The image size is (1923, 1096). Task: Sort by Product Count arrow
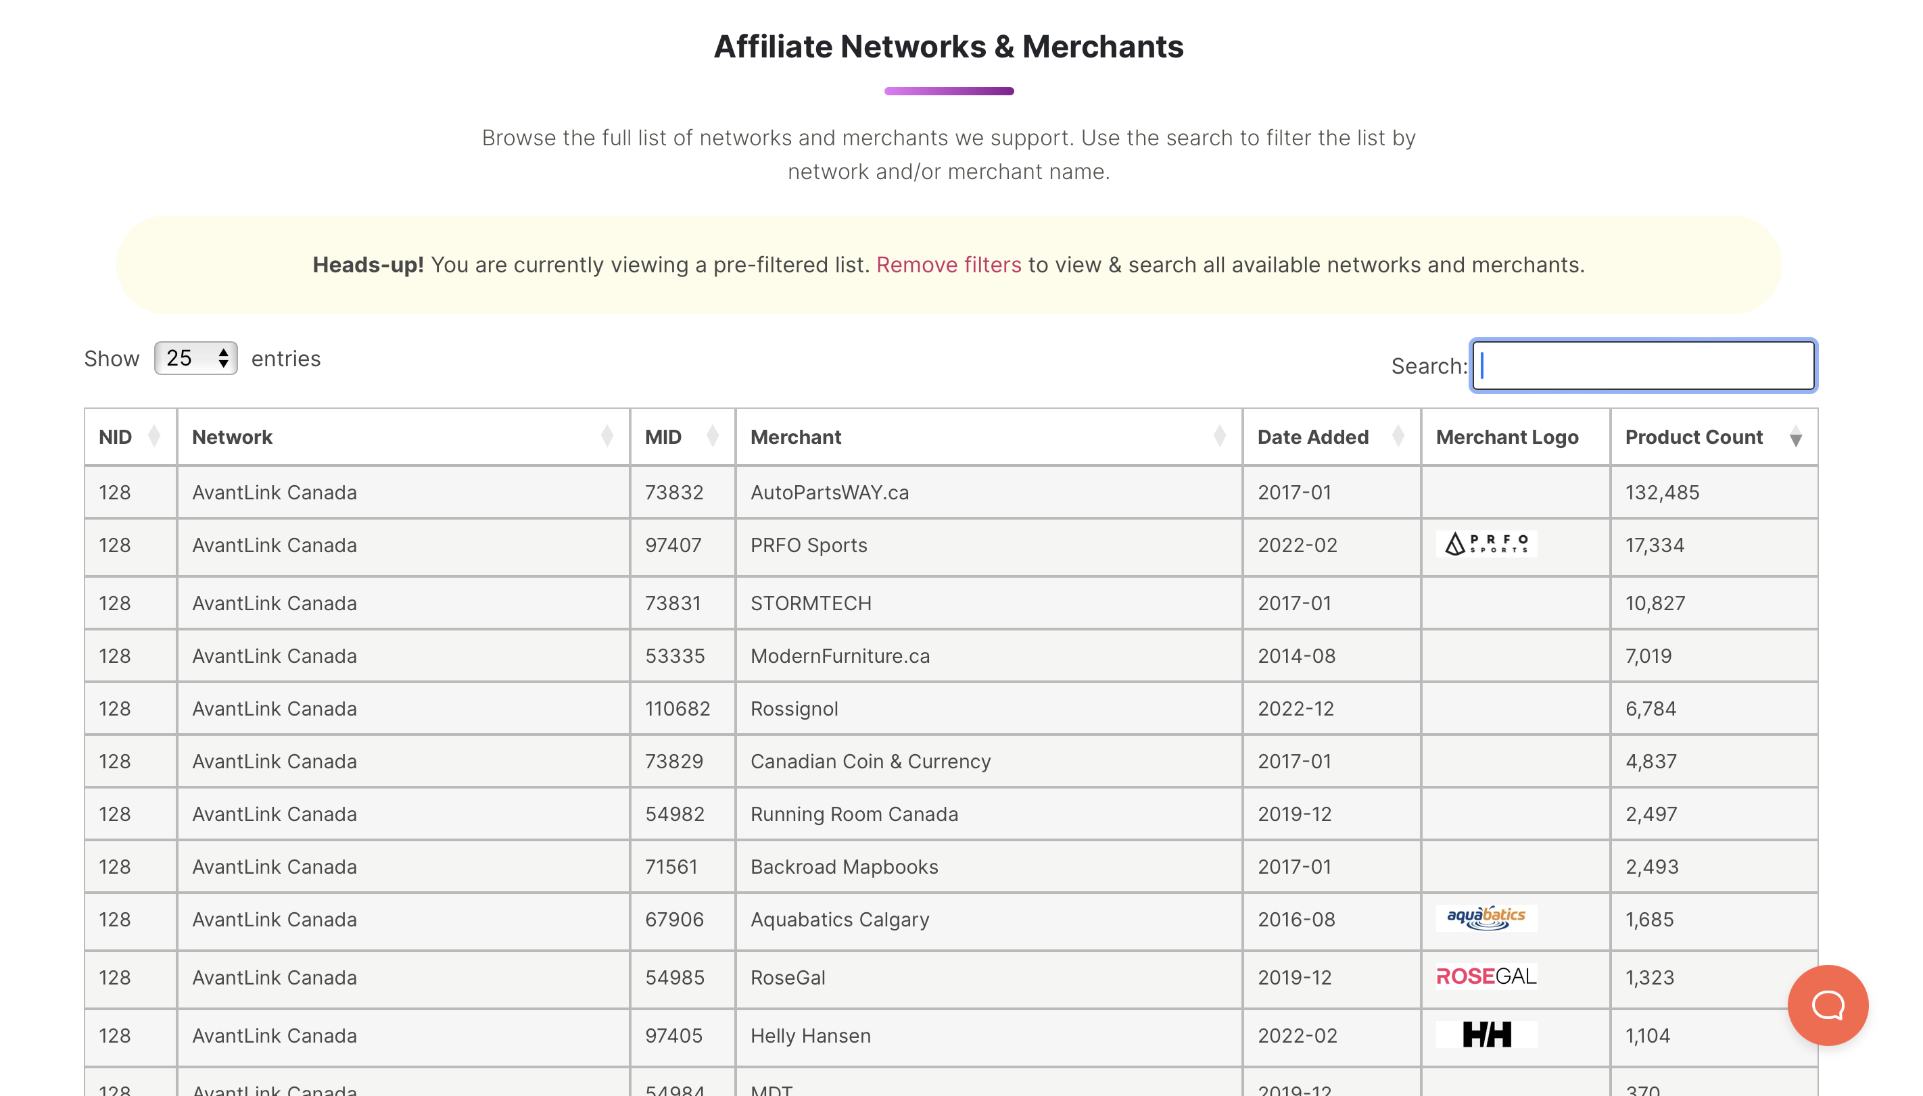tap(1796, 437)
